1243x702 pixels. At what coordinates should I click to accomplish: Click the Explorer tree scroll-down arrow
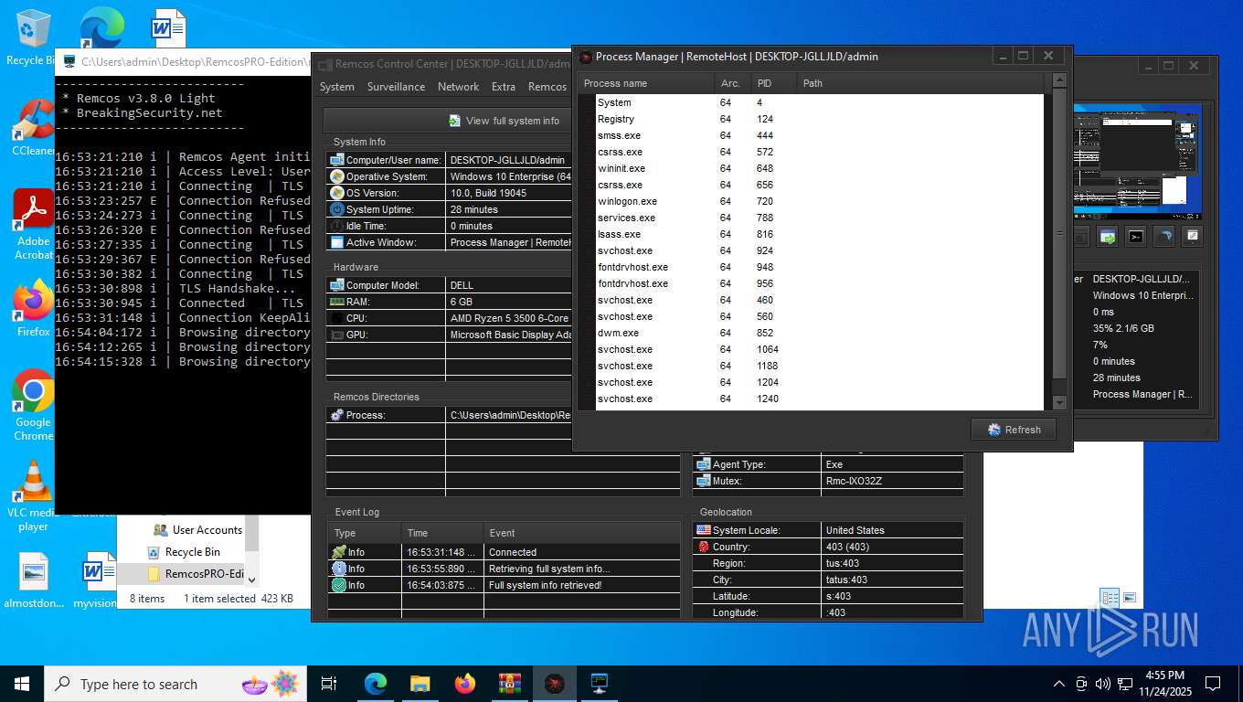pyautogui.click(x=251, y=580)
